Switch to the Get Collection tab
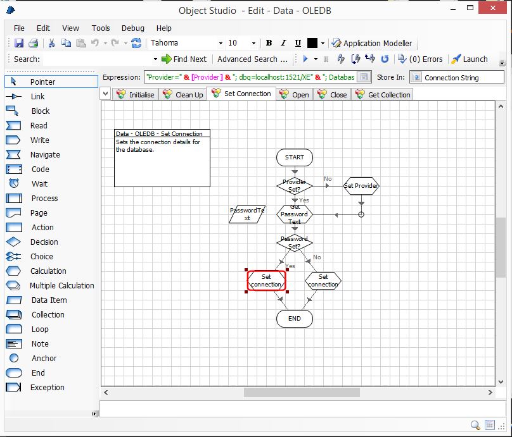 coord(383,95)
